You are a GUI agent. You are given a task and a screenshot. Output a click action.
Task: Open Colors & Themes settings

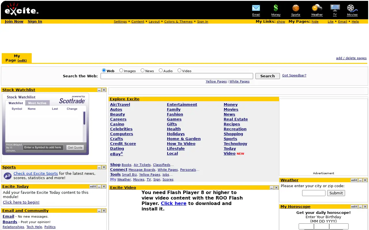click(x=178, y=22)
